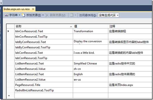Image resolution: width=153 pixels, height=100 pixels.
Task: Click the comment 这是radio控件英语的
Action: 130,74
